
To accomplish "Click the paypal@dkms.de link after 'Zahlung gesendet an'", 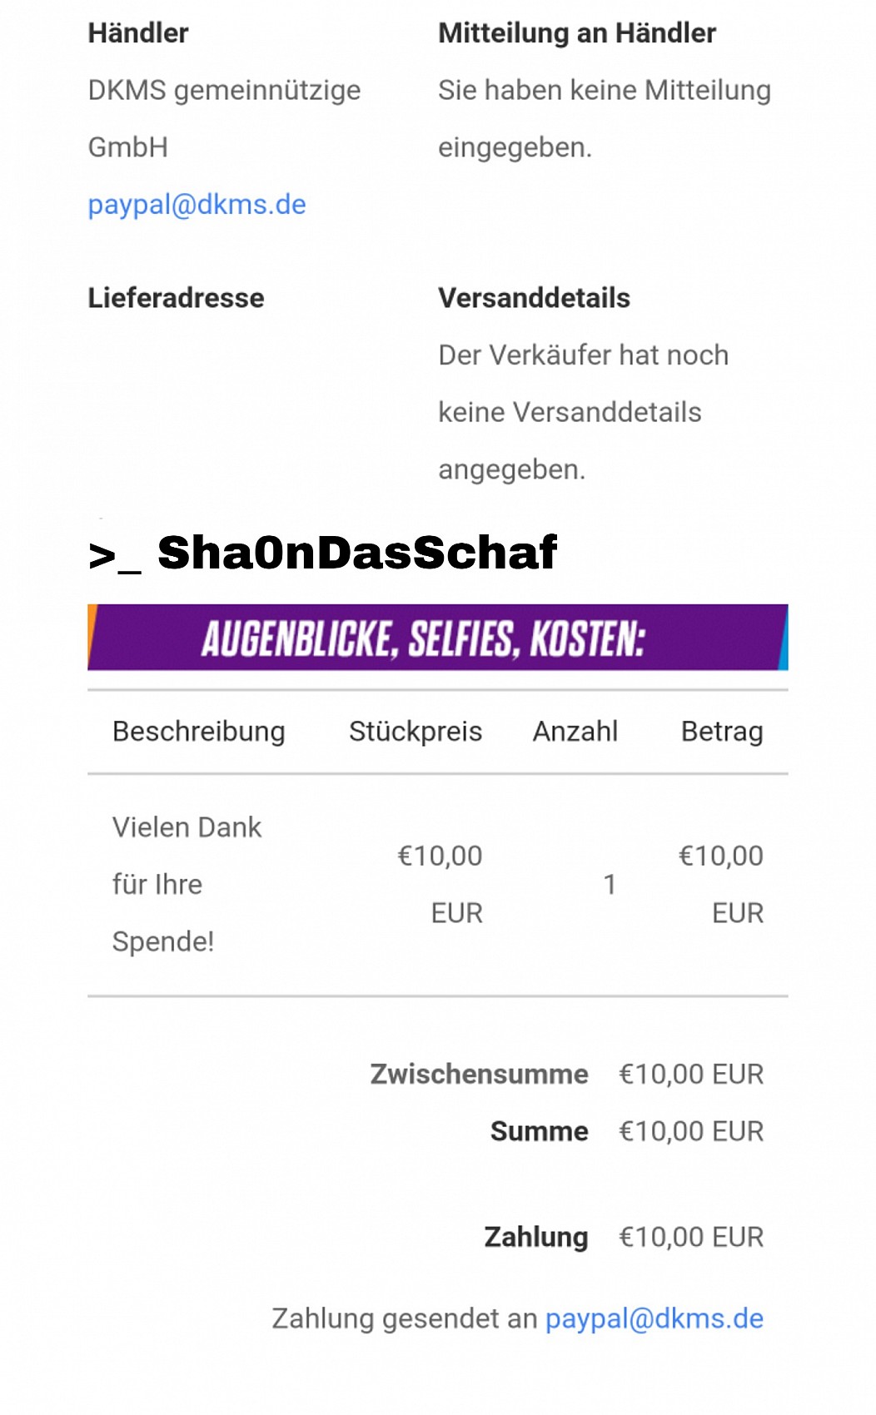I will point(654,1318).
